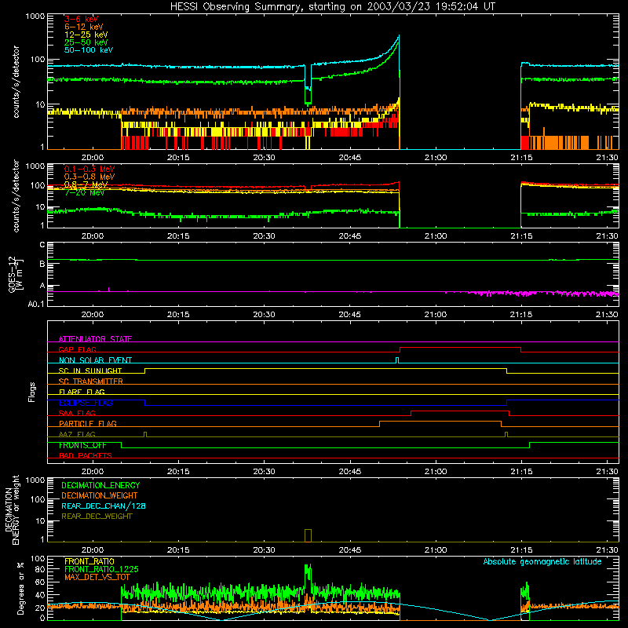This screenshot has width=628, height=628.
Task: Select the green FRONT_RATIO_1225 legend label
Action: (x=101, y=569)
